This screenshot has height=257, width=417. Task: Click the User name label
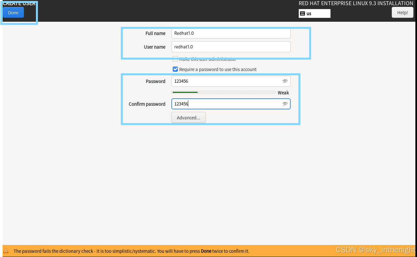pyautogui.click(x=155, y=47)
